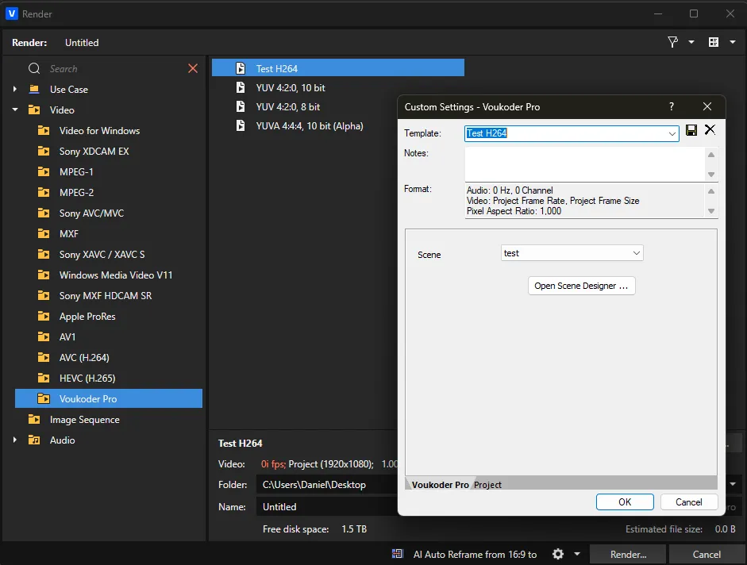Click the help question mark in Custom Settings
Screen dimensions: 747x565
point(672,106)
